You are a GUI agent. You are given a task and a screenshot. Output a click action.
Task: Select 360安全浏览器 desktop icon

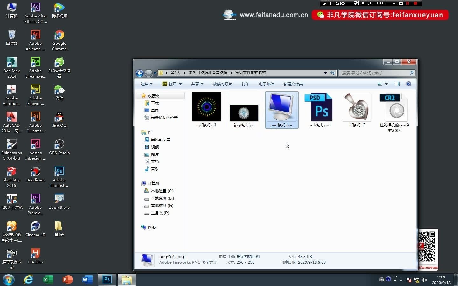point(59,67)
